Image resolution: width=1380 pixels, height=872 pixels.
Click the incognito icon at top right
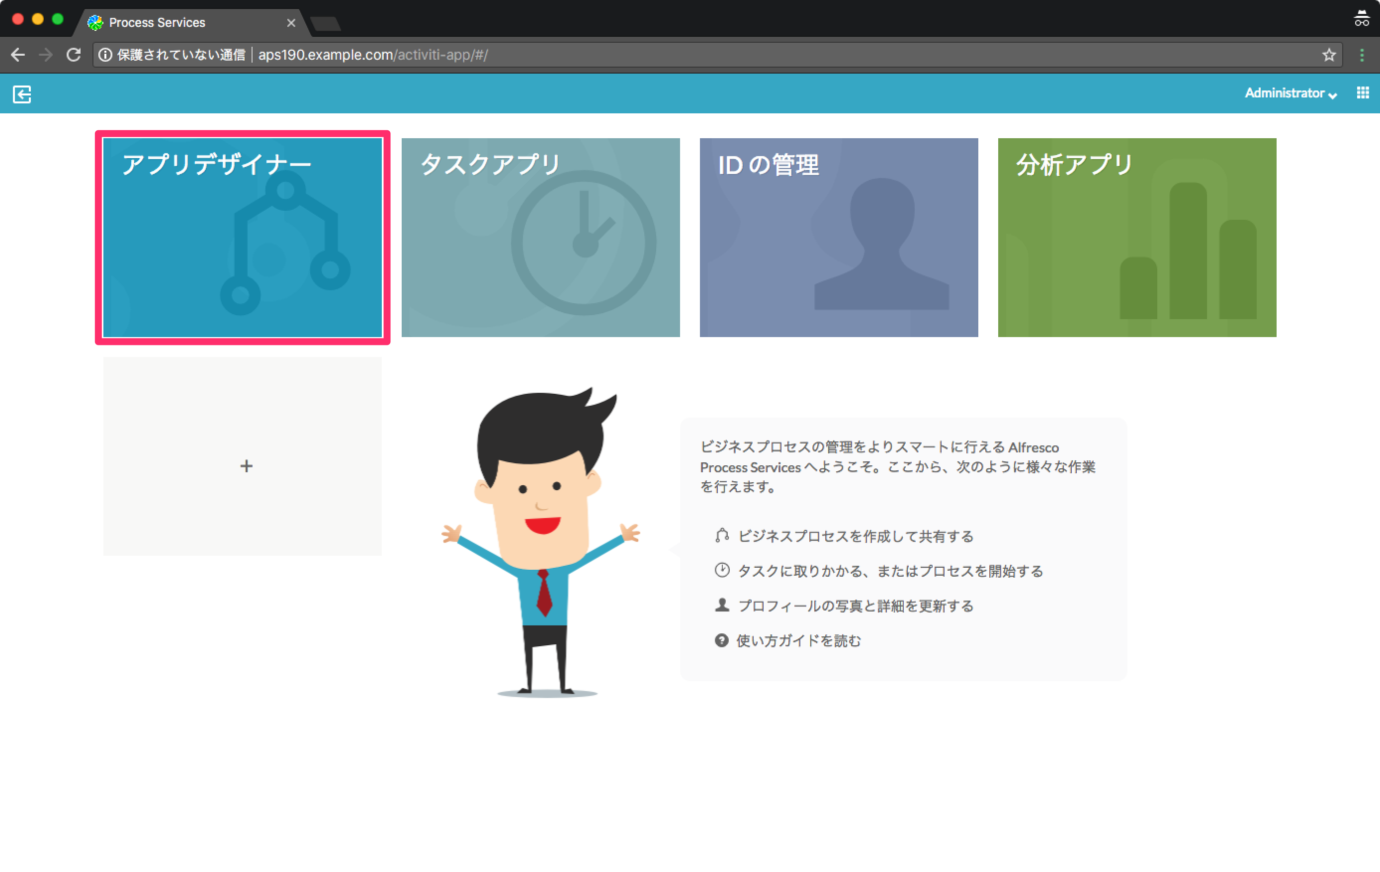1362,18
